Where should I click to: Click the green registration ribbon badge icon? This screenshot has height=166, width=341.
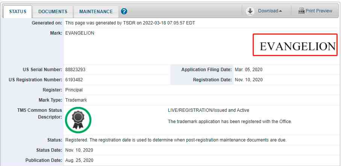coord(78,120)
